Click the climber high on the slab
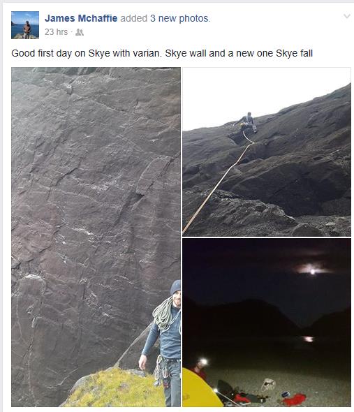 246,123
